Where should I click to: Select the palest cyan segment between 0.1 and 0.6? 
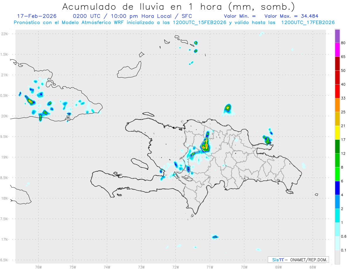pos(337,243)
